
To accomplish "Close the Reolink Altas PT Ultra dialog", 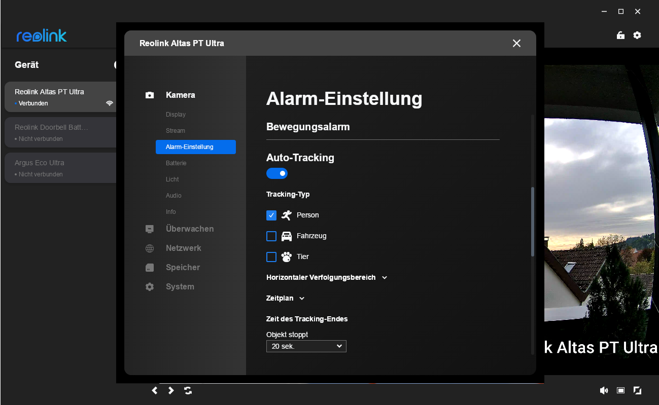I will (x=516, y=44).
